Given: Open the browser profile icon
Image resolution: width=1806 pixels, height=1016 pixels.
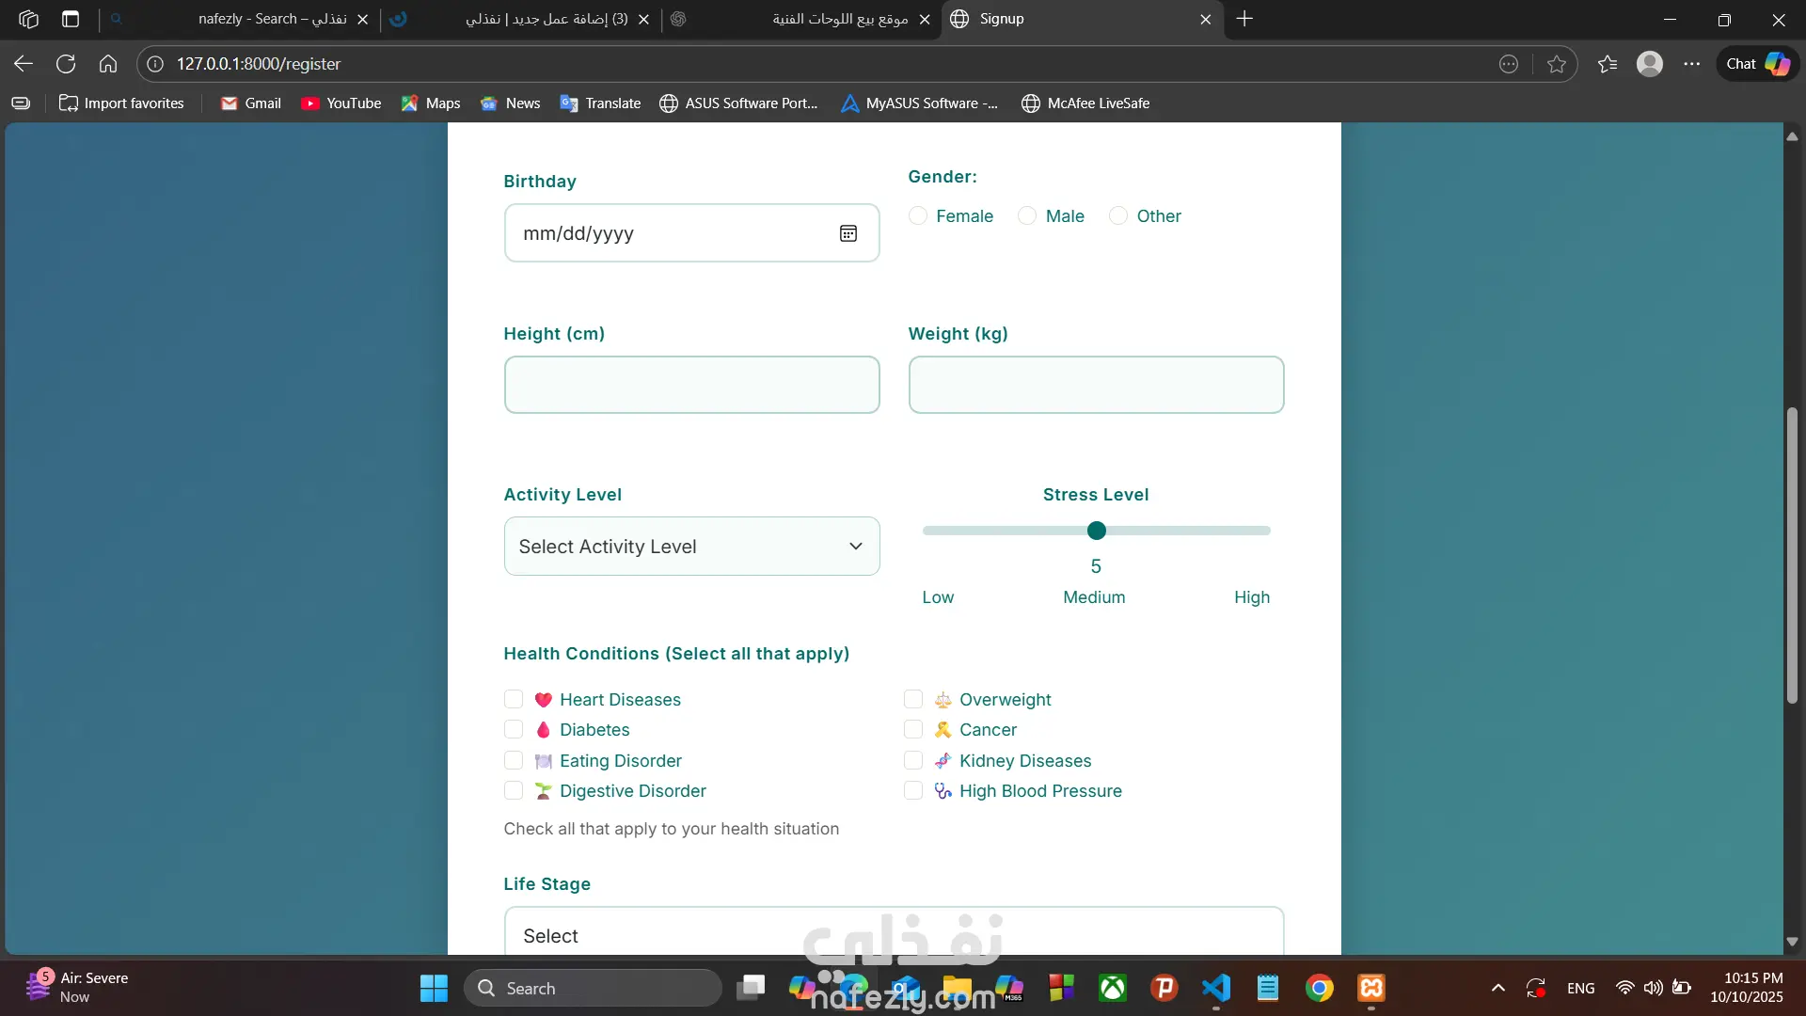Looking at the screenshot, I should tap(1650, 64).
